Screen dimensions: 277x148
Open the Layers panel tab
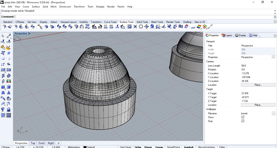[x=227, y=35]
